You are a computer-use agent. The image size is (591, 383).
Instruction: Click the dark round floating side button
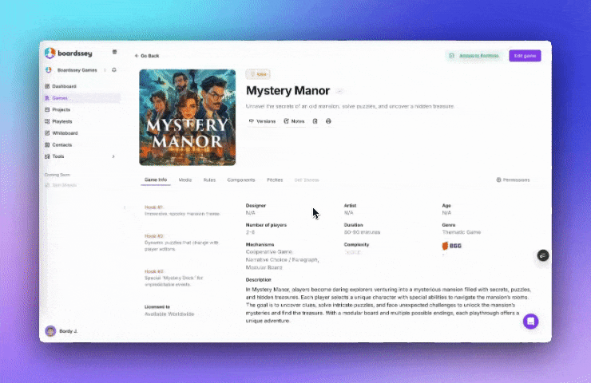[543, 255]
